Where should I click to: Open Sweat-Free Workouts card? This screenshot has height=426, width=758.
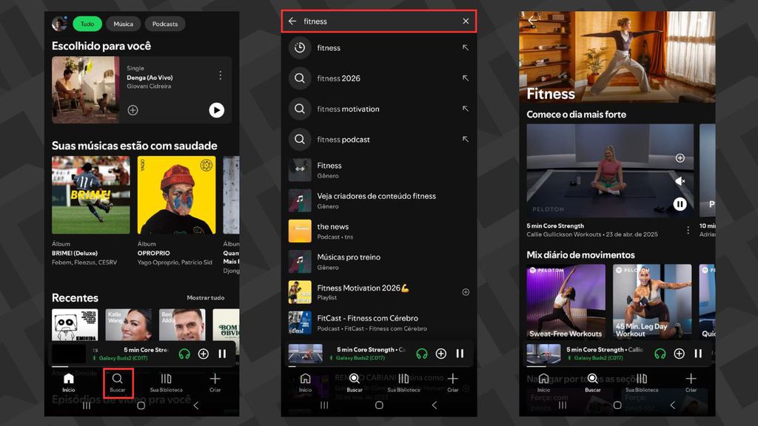pyautogui.click(x=566, y=302)
